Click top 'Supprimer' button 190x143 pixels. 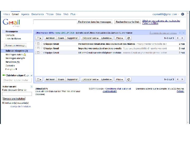(72, 38)
